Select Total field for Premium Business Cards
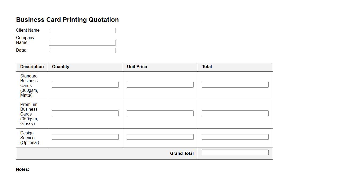This screenshot has width=341, height=173. (x=235, y=113)
